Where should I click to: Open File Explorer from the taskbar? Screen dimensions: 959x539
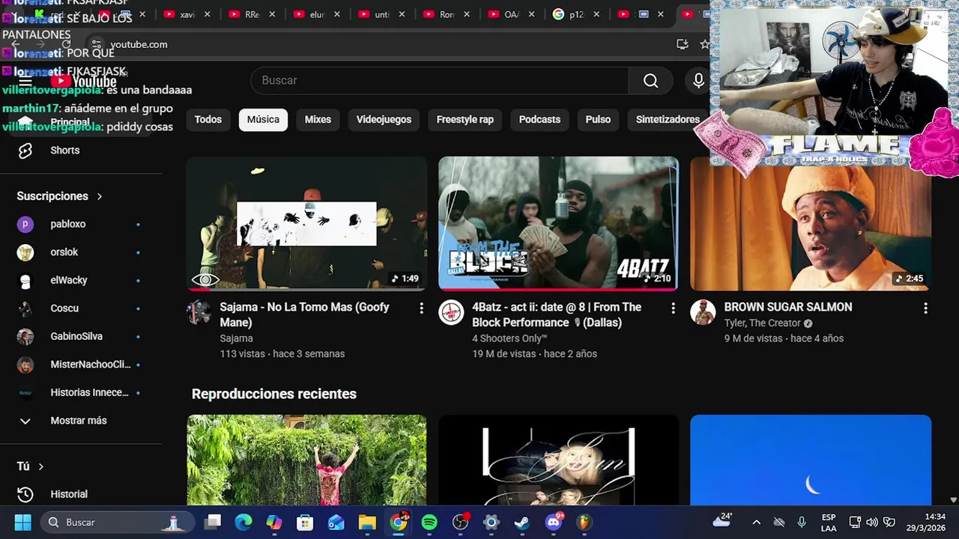click(367, 522)
